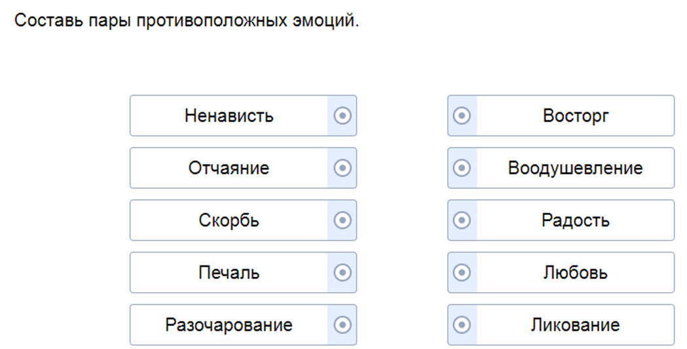Click the Скорбь word card
This screenshot has width=687, height=349.
tap(229, 220)
